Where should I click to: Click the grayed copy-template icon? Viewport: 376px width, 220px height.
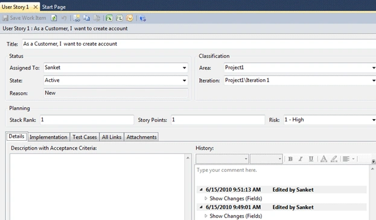tap(97, 18)
